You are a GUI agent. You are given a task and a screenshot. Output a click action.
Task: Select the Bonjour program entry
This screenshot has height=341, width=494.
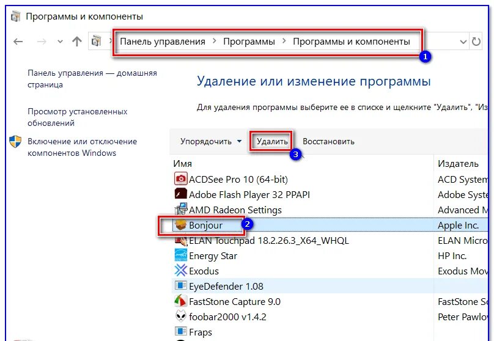click(205, 225)
